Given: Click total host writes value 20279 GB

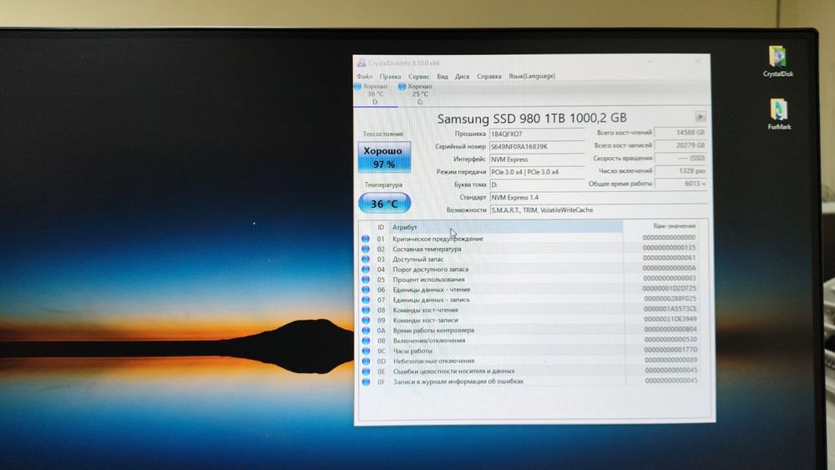Looking at the screenshot, I should coord(681,145).
